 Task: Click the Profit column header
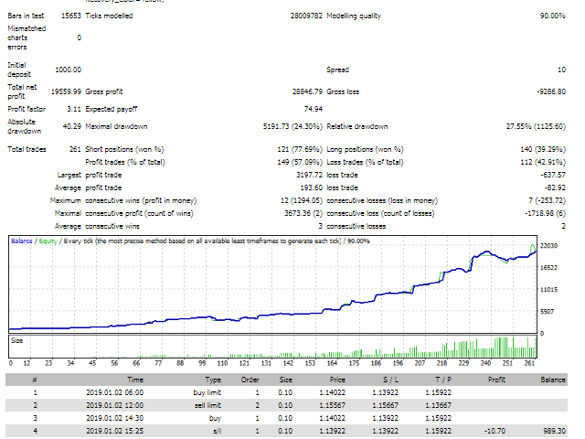click(x=496, y=380)
